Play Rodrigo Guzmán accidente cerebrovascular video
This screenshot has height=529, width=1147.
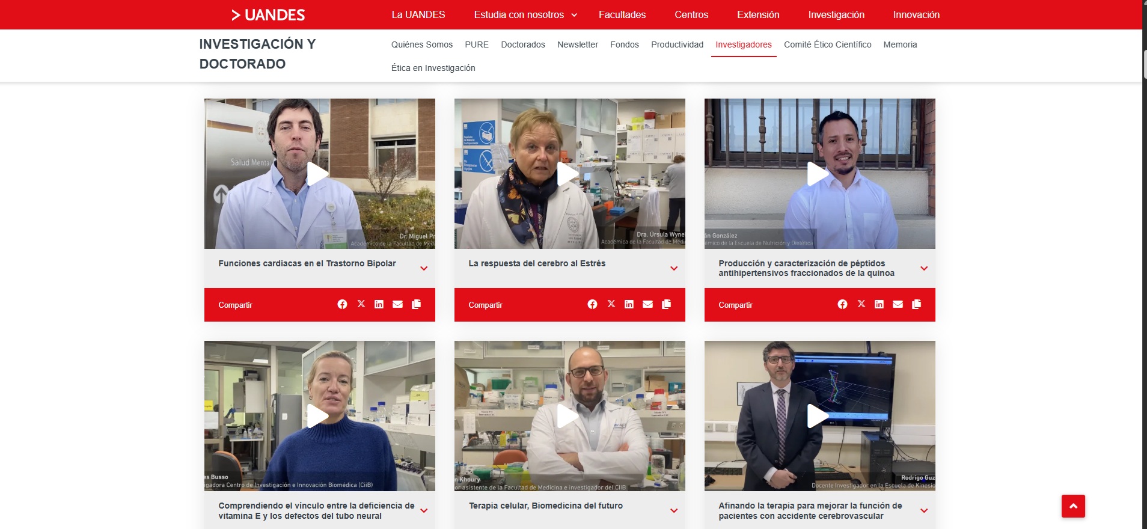(818, 416)
